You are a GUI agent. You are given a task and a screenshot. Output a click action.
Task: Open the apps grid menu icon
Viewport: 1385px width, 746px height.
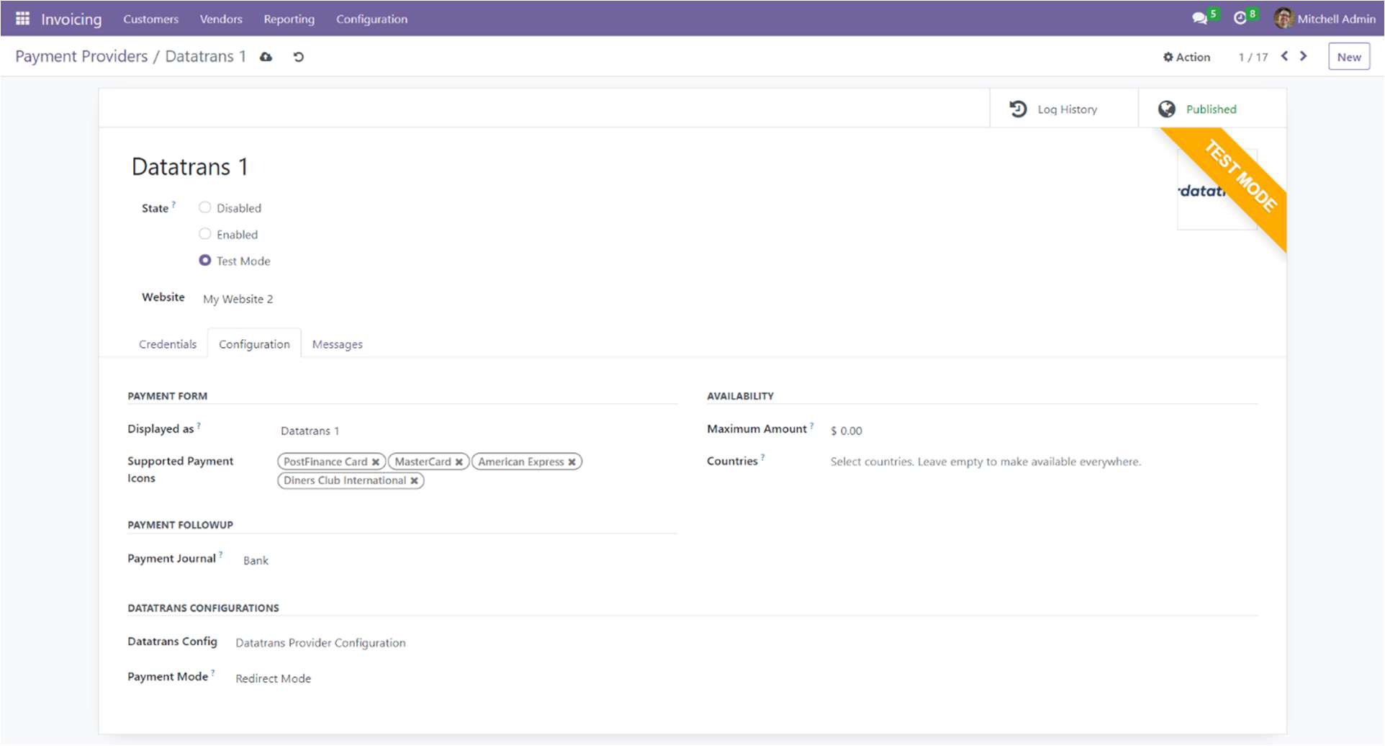pyautogui.click(x=22, y=19)
